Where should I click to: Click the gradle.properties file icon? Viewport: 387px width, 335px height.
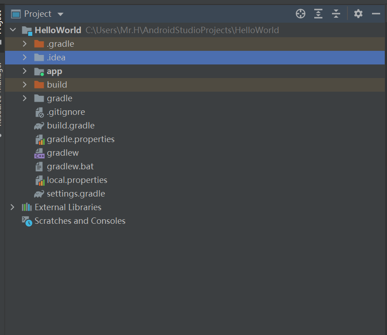click(x=40, y=140)
